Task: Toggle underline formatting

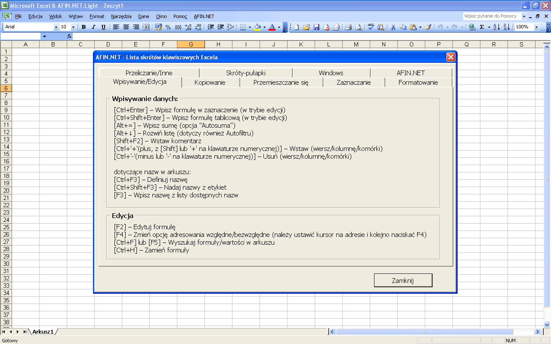Action: point(103,27)
